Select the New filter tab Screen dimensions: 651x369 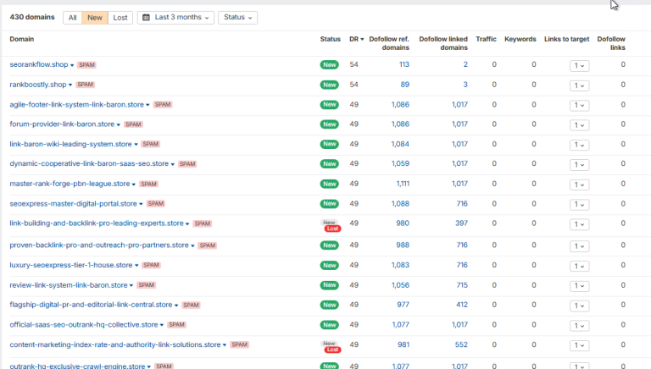point(95,18)
